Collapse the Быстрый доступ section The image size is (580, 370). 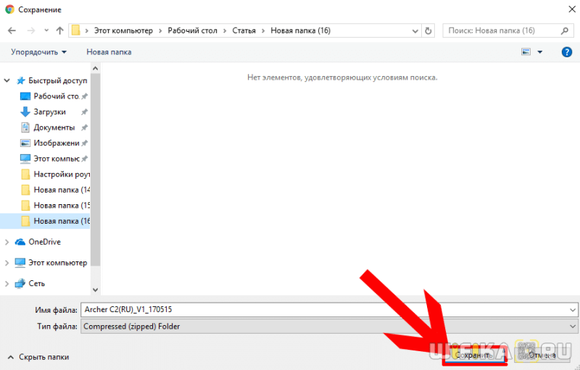(7, 80)
